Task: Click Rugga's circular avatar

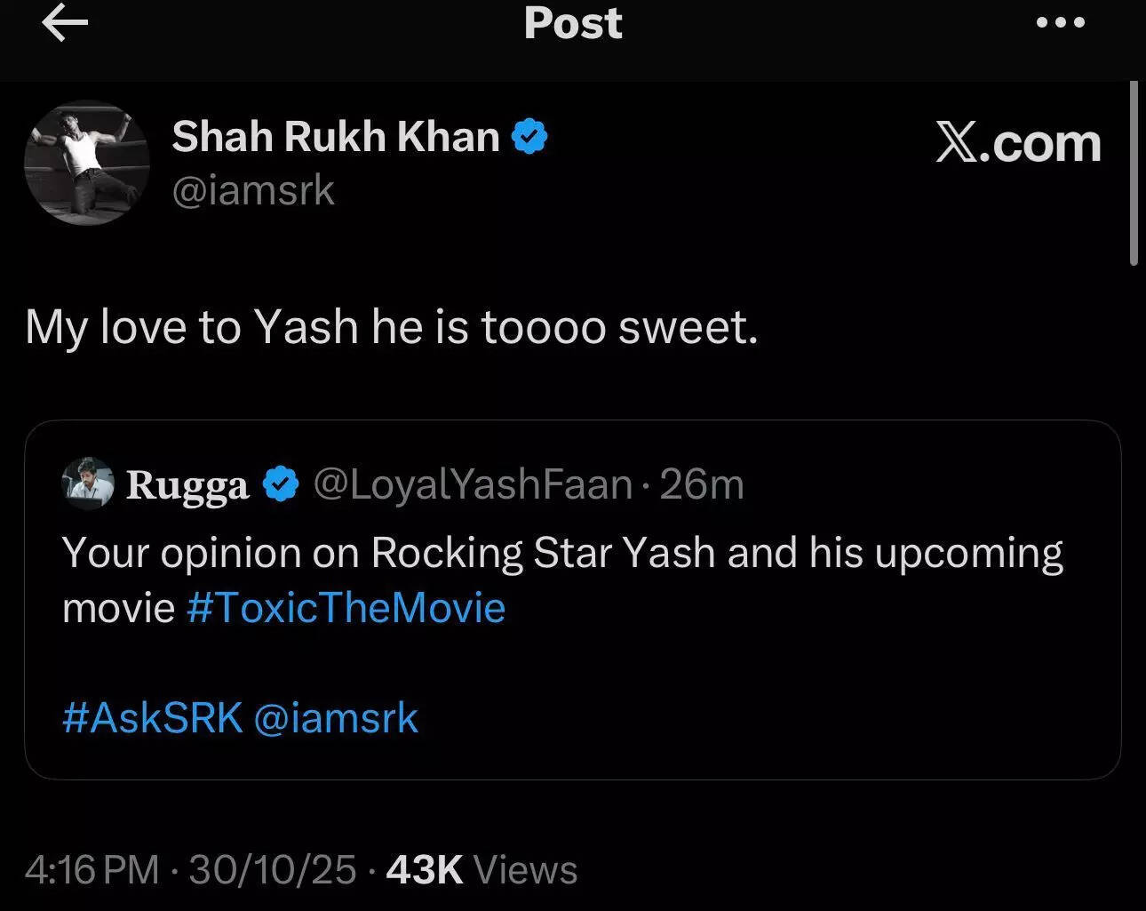Action: pos(89,483)
